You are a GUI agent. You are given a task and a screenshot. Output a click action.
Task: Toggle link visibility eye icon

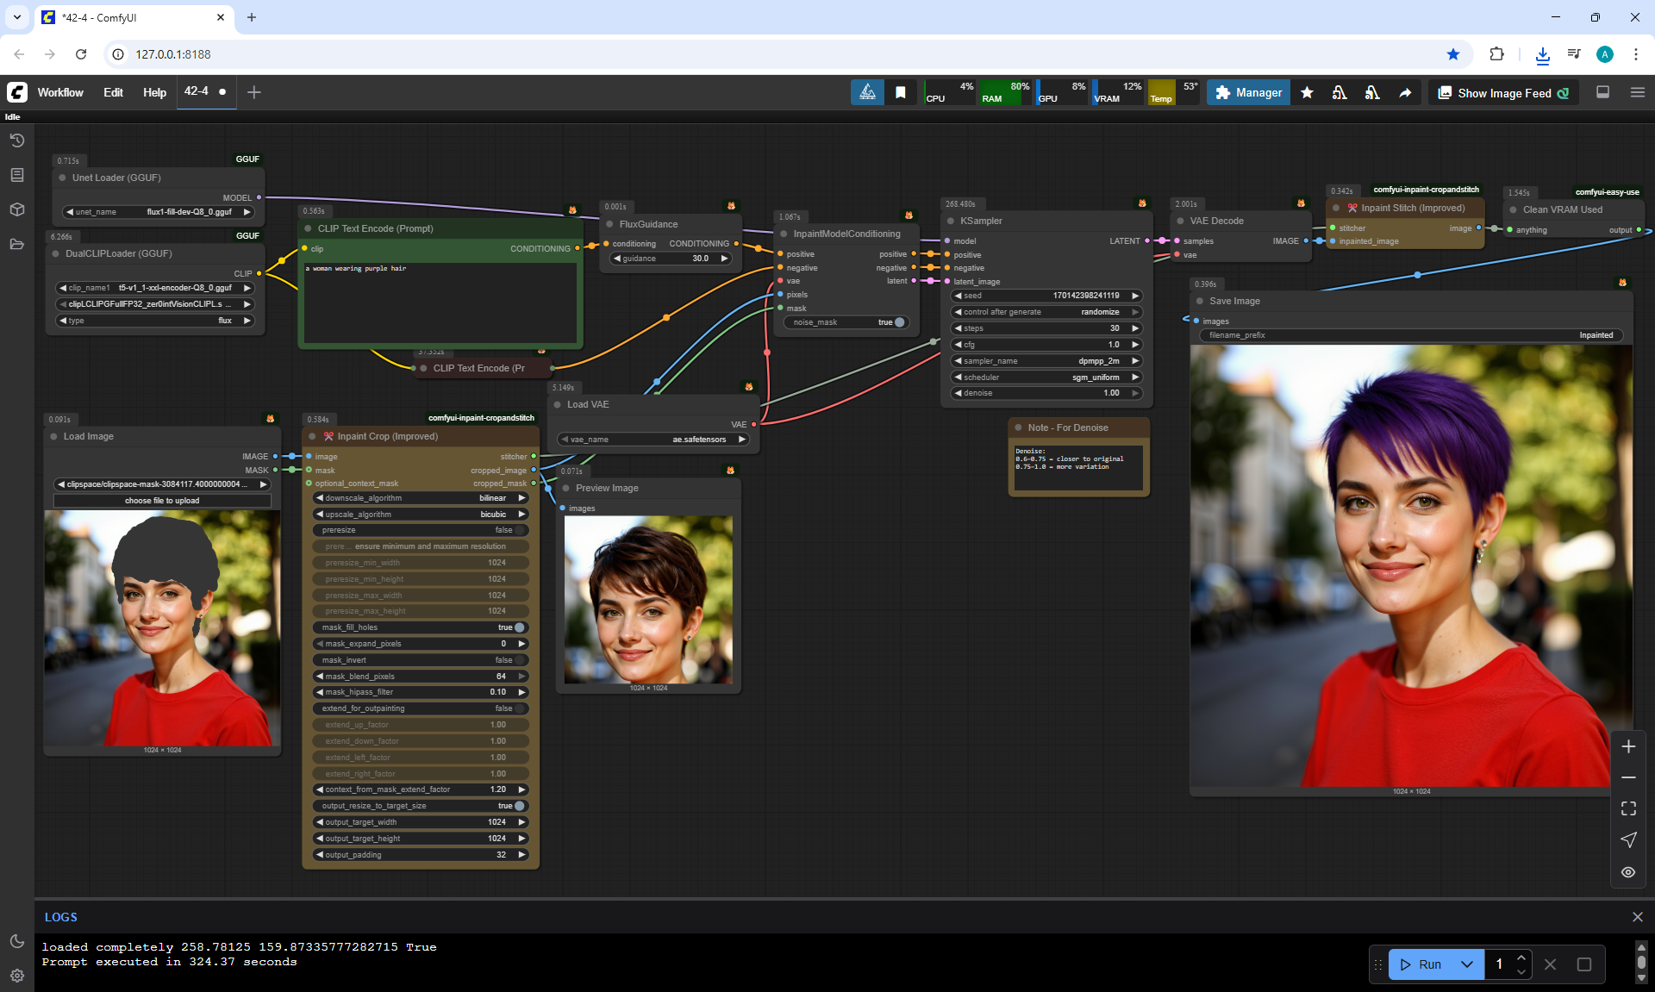click(1628, 872)
